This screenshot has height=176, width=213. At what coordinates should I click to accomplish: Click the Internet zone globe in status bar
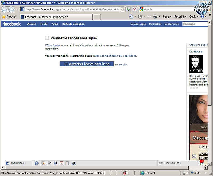(143, 173)
